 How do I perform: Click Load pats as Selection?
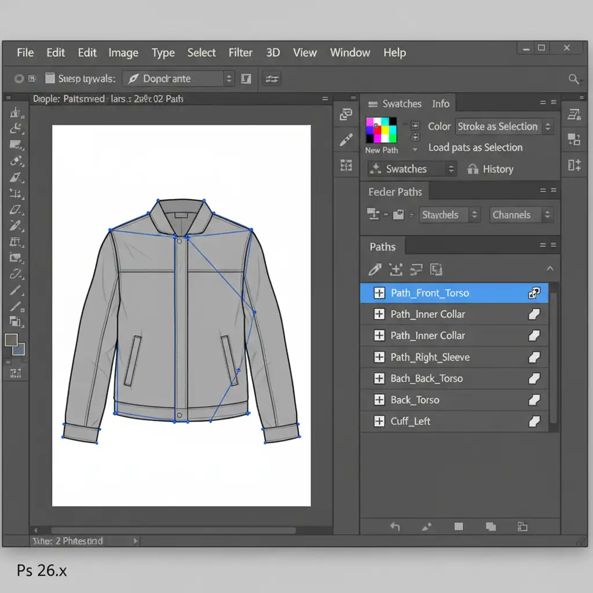pos(475,148)
